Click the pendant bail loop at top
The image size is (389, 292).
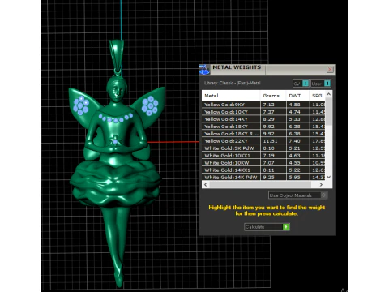point(117,57)
